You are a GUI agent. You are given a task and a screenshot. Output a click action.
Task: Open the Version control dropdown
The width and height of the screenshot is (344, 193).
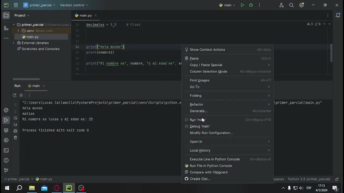tap(74, 5)
